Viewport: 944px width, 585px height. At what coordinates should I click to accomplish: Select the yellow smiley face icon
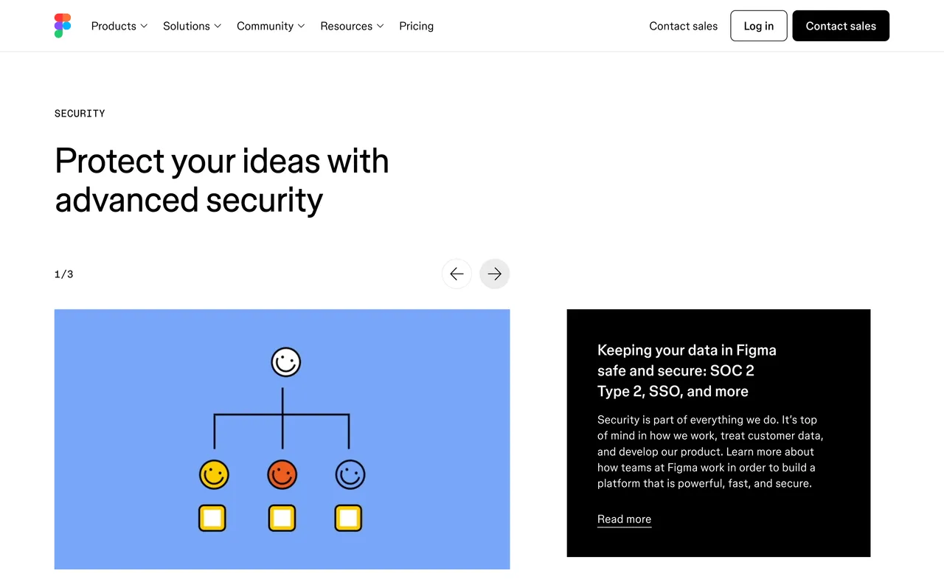tap(214, 474)
